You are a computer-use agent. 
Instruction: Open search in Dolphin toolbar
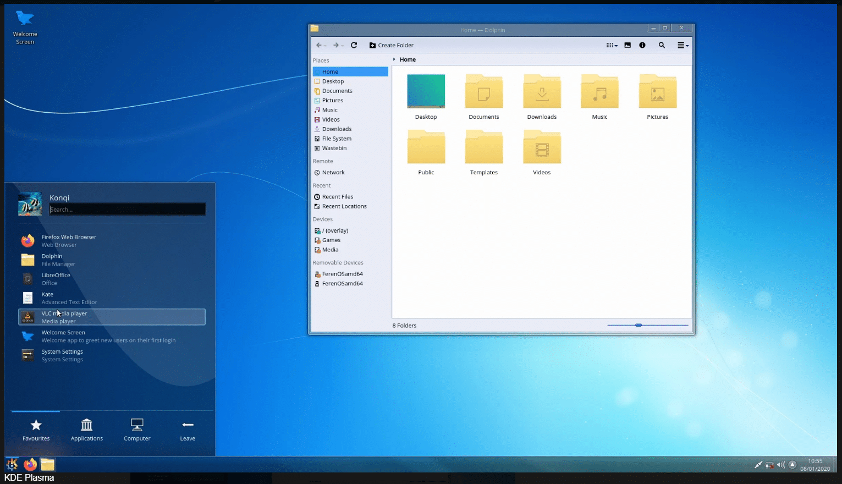[662, 45]
